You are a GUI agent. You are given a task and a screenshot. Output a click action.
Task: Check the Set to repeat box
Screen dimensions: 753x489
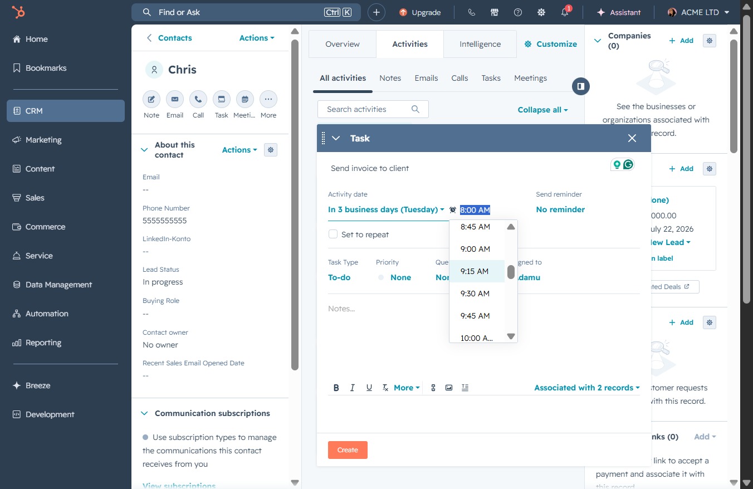[x=333, y=234]
